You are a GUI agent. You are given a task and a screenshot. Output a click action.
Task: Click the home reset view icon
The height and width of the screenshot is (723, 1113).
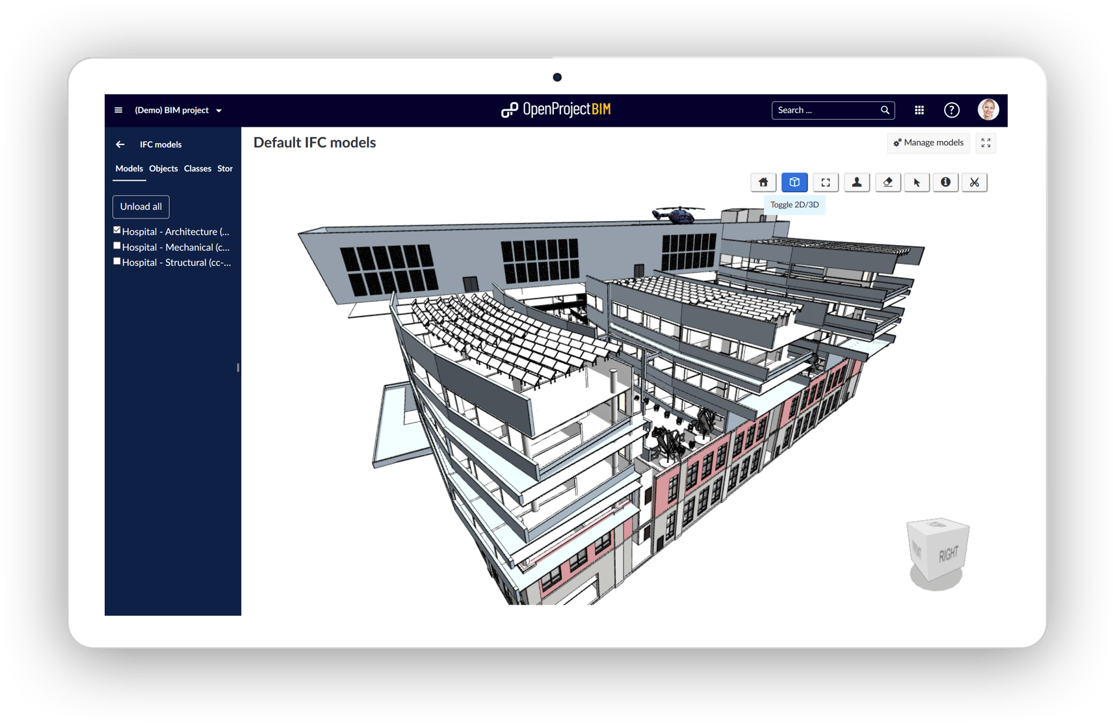763,183
